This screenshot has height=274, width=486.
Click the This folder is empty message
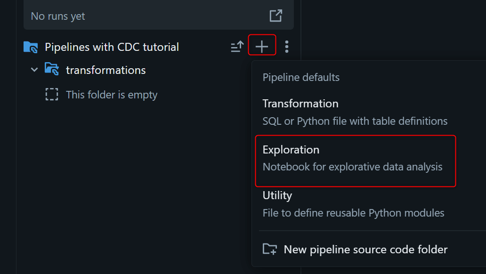tap(112, 95)
